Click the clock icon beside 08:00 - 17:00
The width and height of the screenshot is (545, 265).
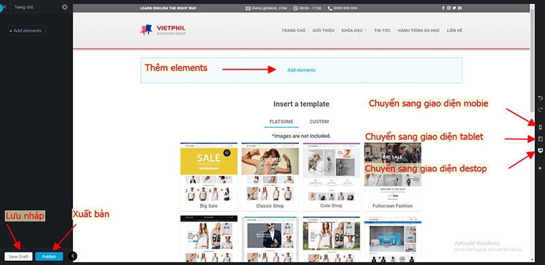tap(296, 8)
